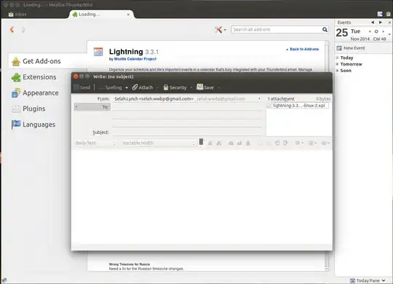Click the New Event button
Image resolution: width=393 pixels, height=284 pixels.
point(351,48)
